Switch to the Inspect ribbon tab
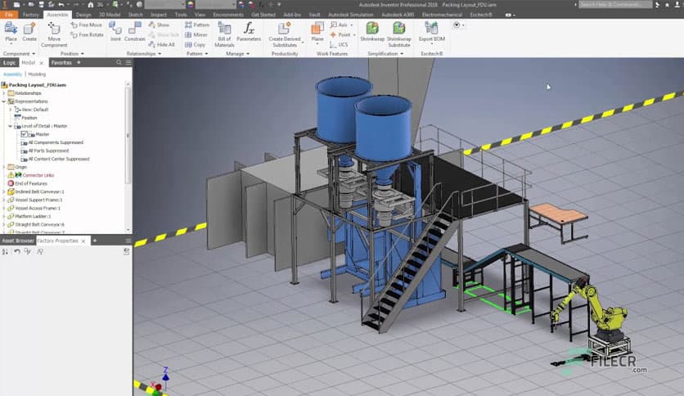The height and width of the screenshot is (396, 684). (159, 15)
